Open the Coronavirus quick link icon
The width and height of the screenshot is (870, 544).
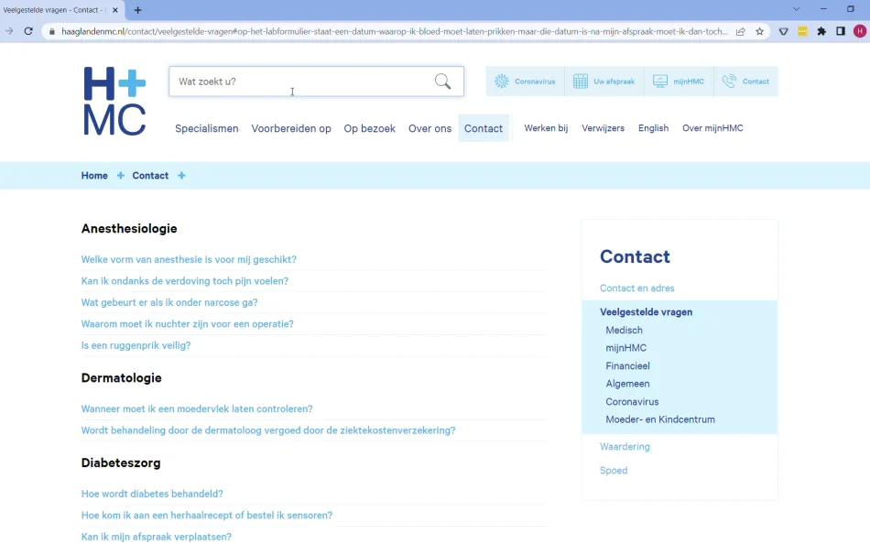point(502,82)
